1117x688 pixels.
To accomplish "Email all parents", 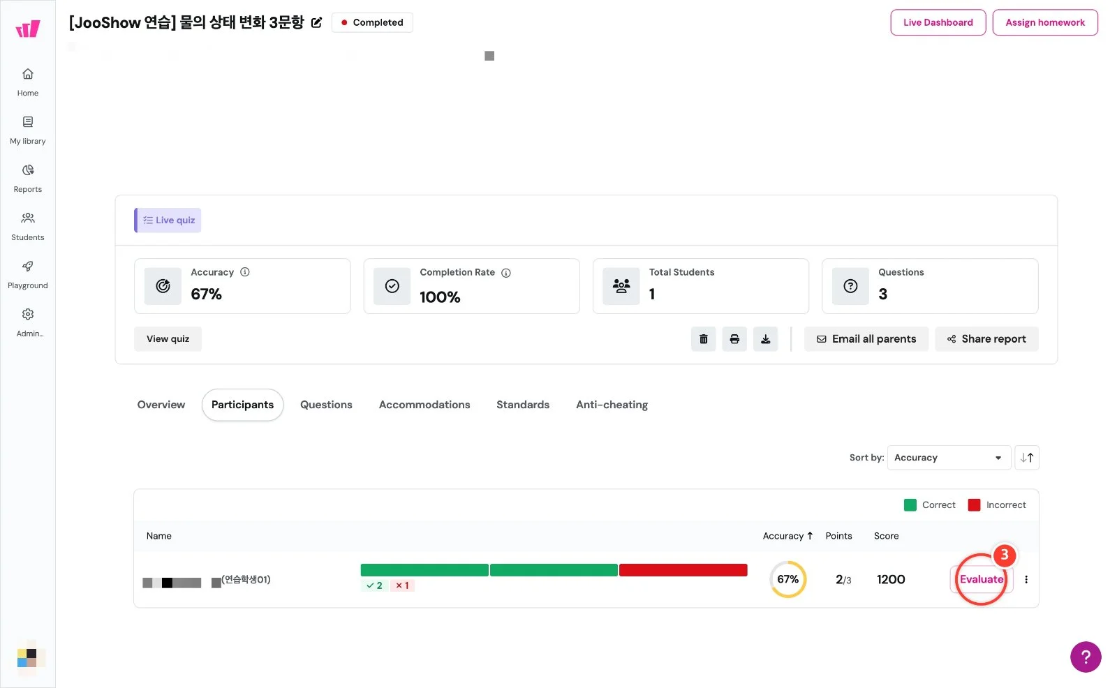I will (866, 339).
